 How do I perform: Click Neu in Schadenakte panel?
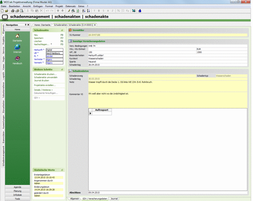coord(36,35)
